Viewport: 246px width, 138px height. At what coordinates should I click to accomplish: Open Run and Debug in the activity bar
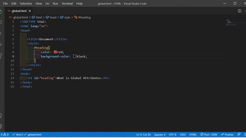click(1, 44)
